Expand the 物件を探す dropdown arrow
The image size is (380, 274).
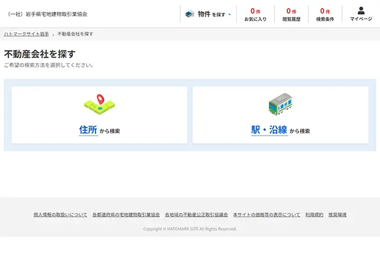[x=230, y=15]
